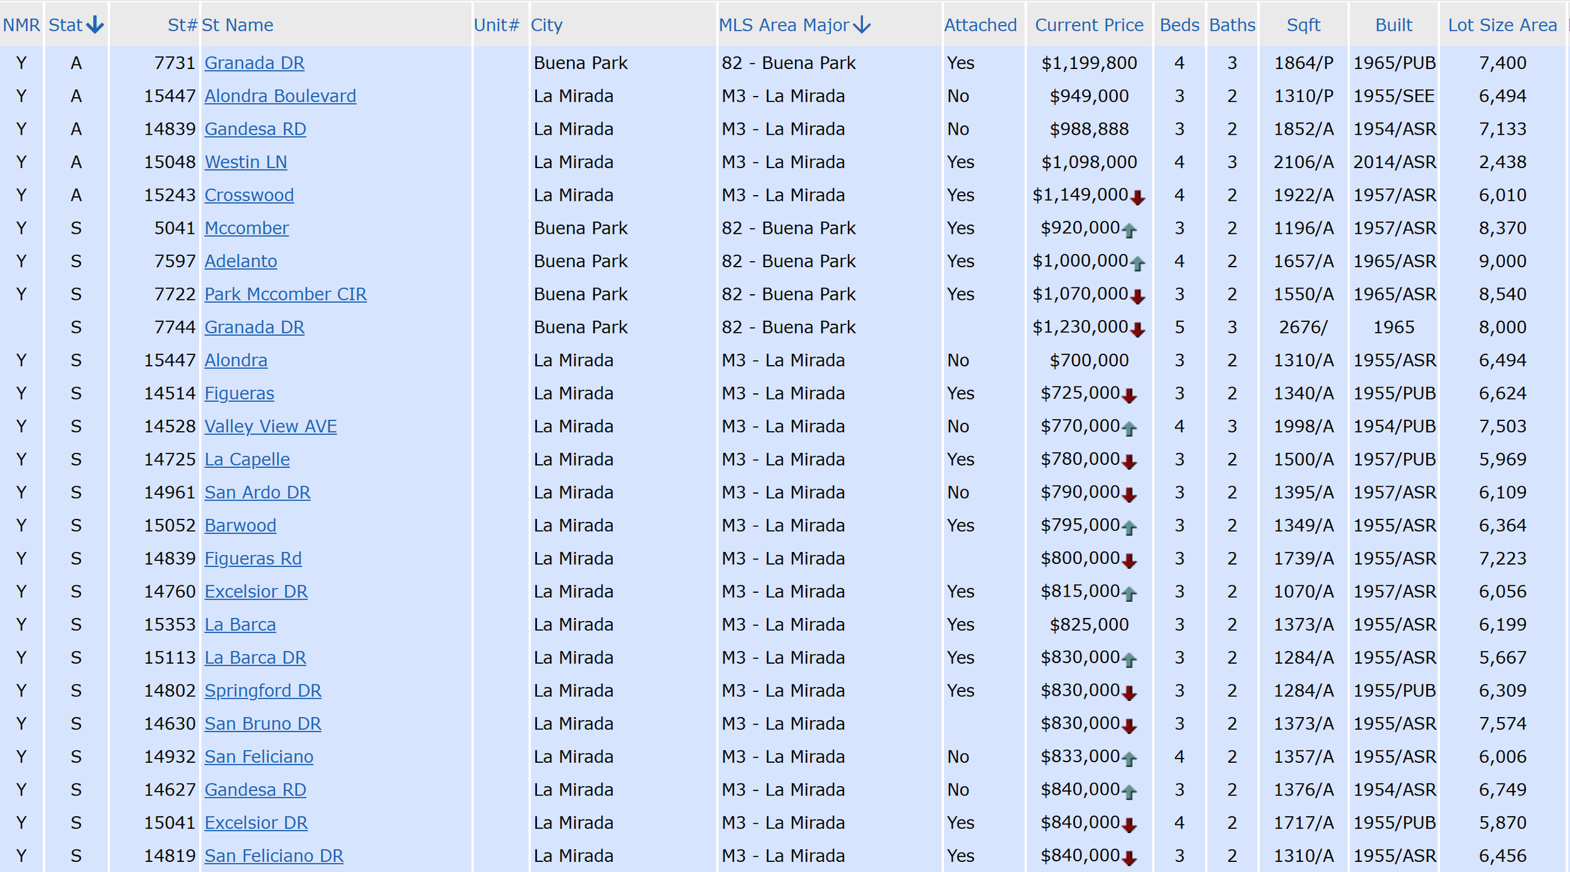The width and height of the screenshot is (1570, 872).
Task: Open the 15447 Alondra sold listing link
Action: (x=235, y=360)
